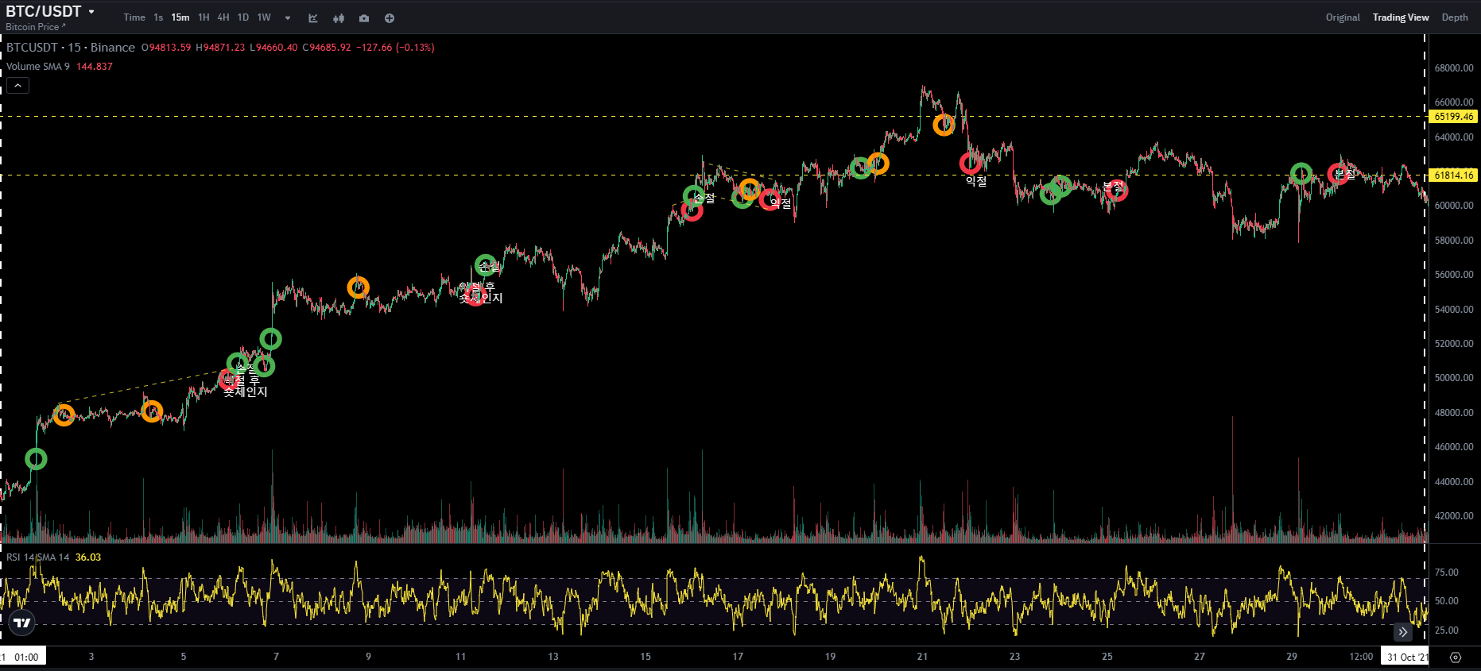Switch chart interval to 1W
1481x671 pixels.
click(x=264, y=17)
